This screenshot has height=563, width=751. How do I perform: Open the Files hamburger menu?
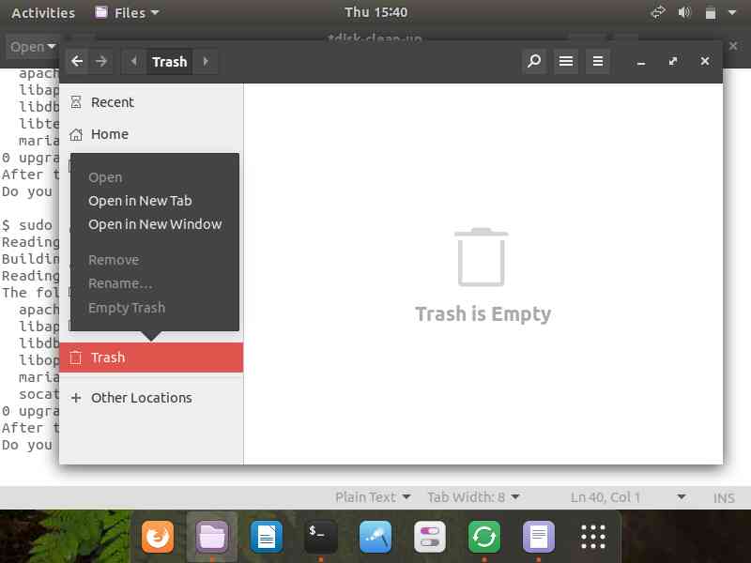(597, 62)
